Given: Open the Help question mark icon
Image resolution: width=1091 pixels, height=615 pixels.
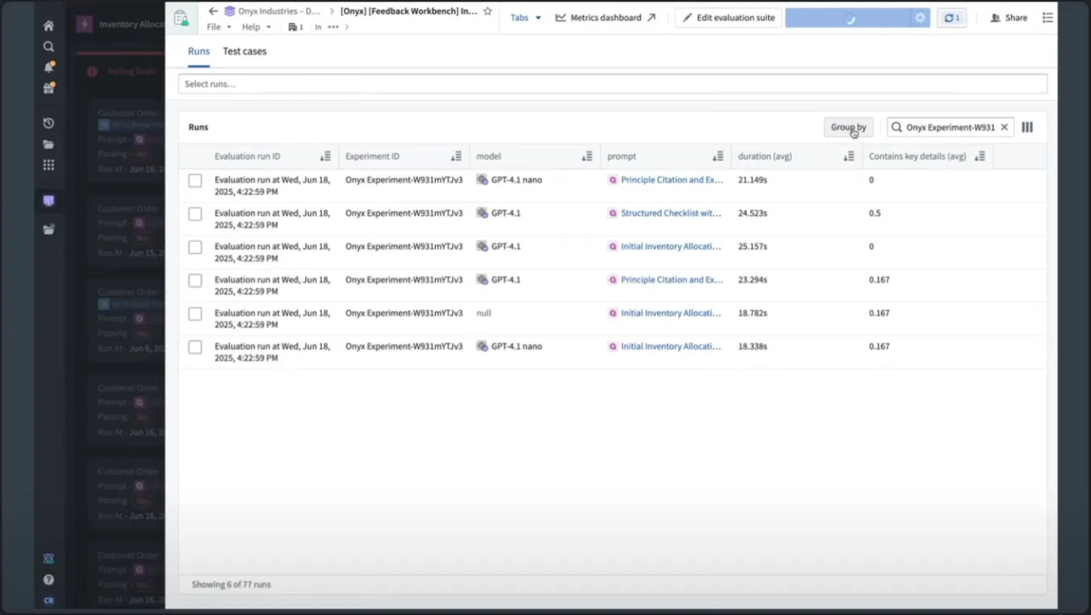Looking at the screenshot, I should [x=48, y=579].
